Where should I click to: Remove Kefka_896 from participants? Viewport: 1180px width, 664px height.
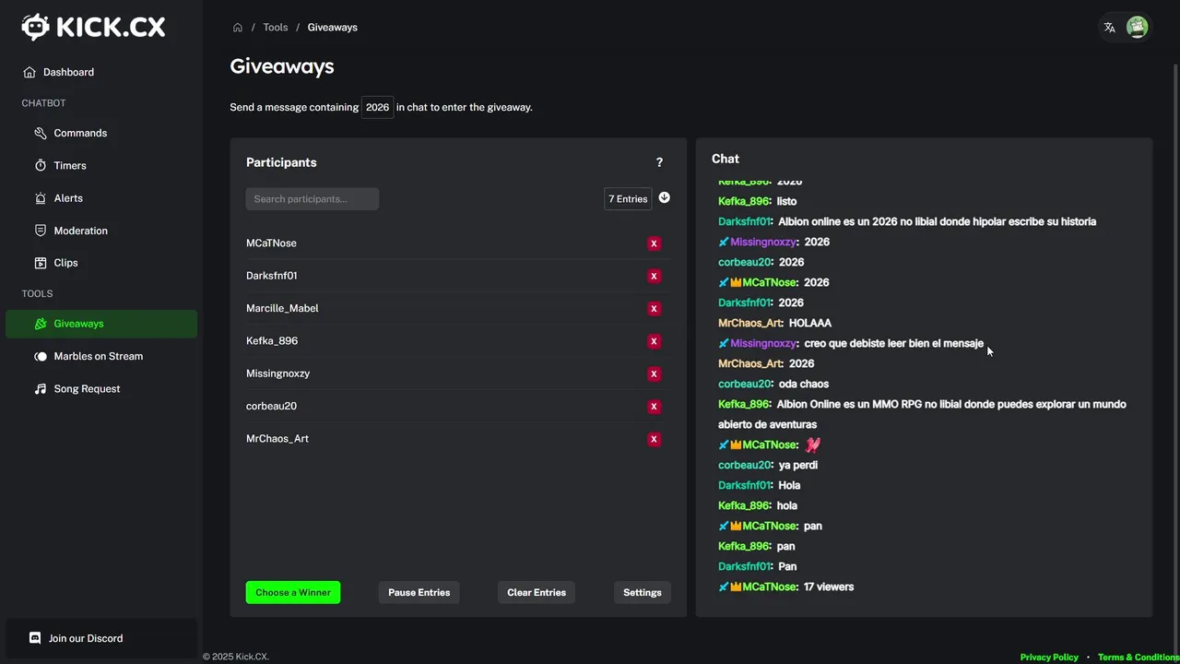[654, 341]
